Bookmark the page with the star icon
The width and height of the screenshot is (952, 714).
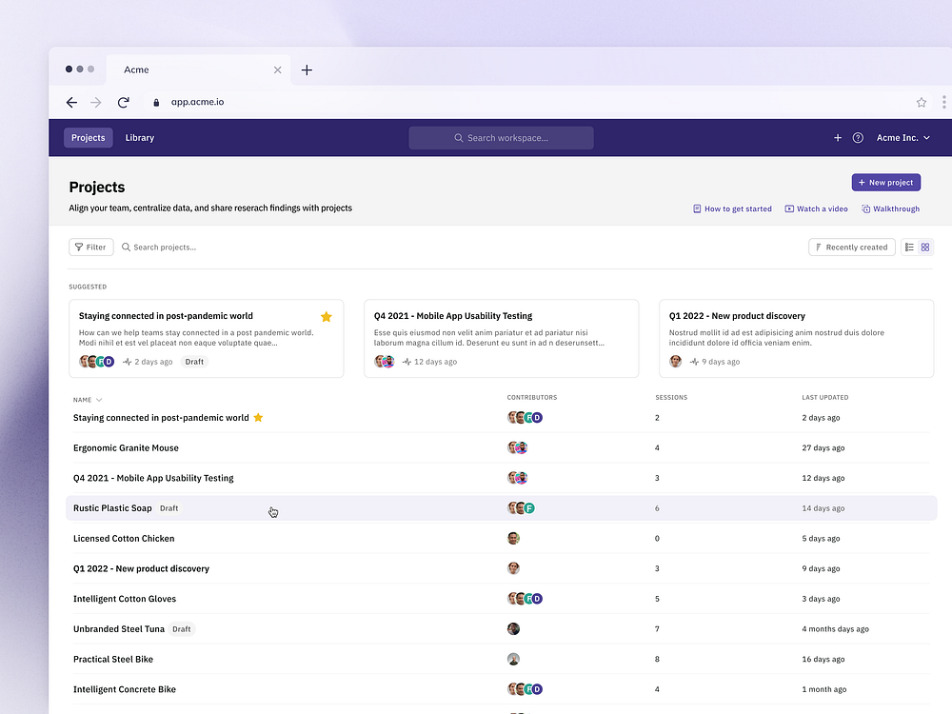tap(921, 103)
